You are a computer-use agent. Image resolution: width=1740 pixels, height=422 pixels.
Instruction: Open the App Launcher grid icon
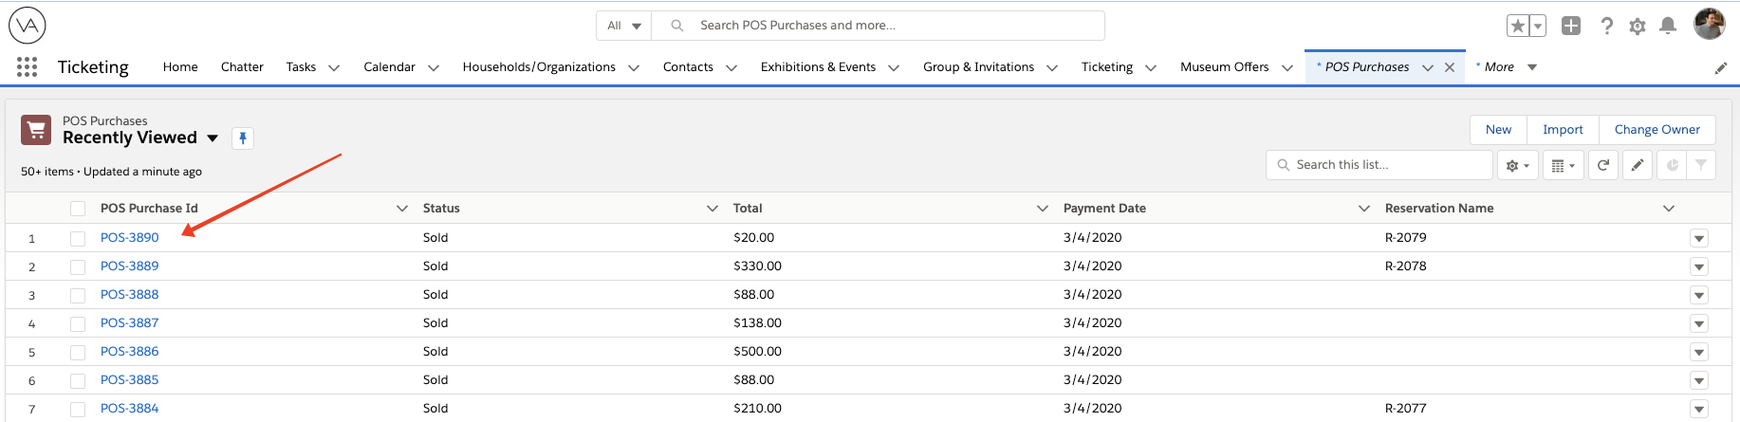pyautogui.click(x=27, y=66)
